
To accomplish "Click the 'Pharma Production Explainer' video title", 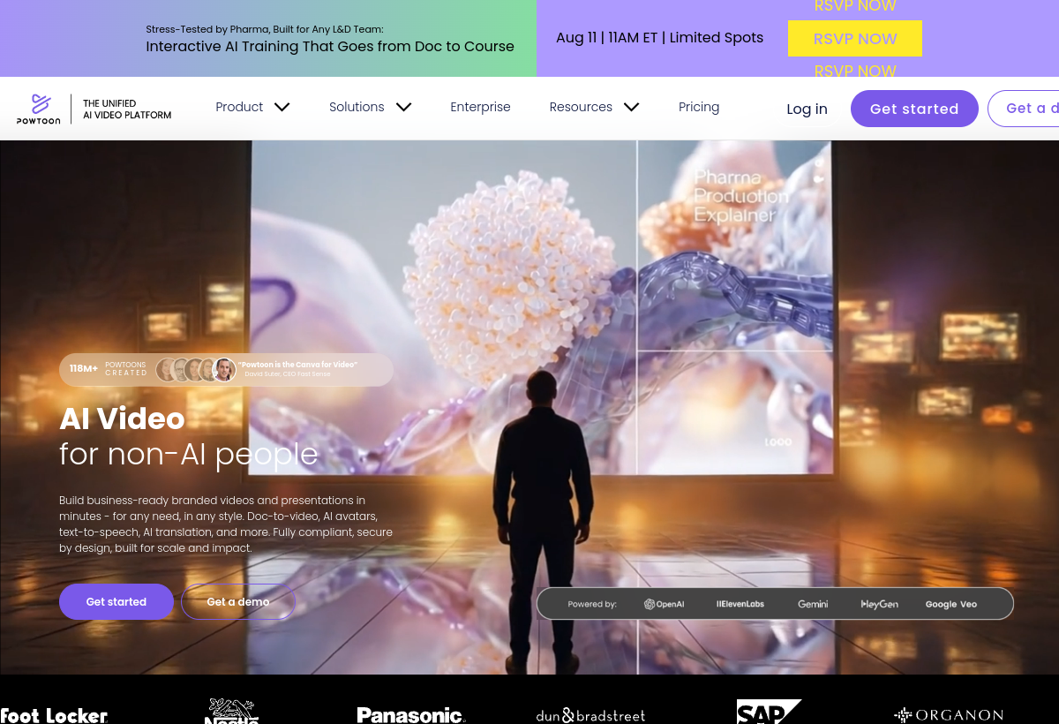I will [x=741, y=196].
